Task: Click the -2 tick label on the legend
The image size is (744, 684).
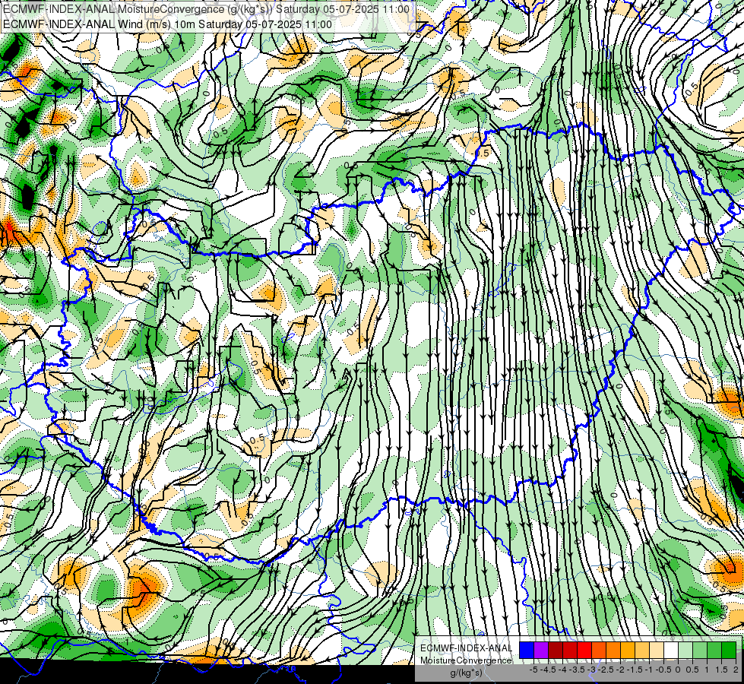Action: pyautogui.click(x=620, y=670)
